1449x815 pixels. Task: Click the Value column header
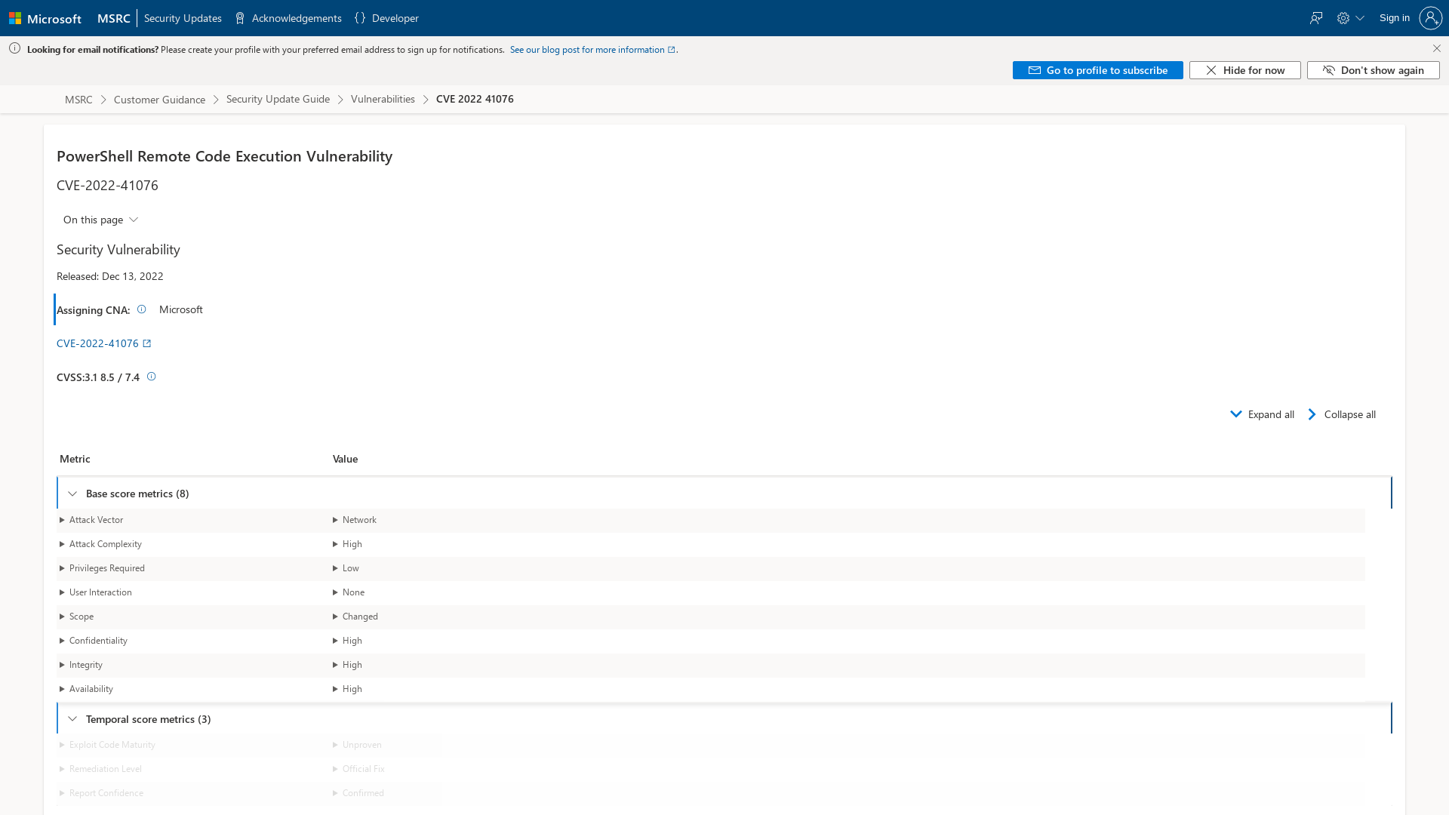coord(345,459)
